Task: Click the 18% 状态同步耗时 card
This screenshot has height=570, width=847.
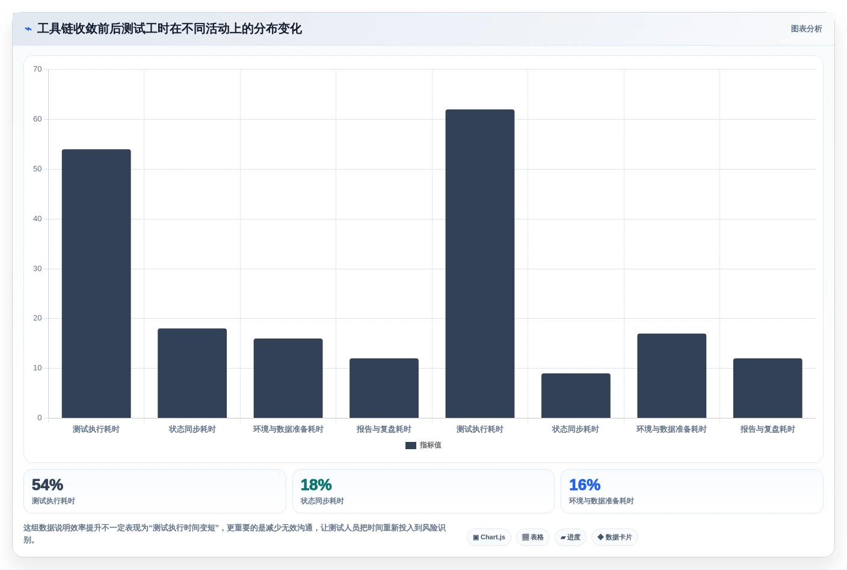Action: 423,491
